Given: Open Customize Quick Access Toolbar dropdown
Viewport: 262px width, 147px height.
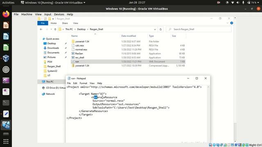Looking at the screenshot, I should click(53, 19).
